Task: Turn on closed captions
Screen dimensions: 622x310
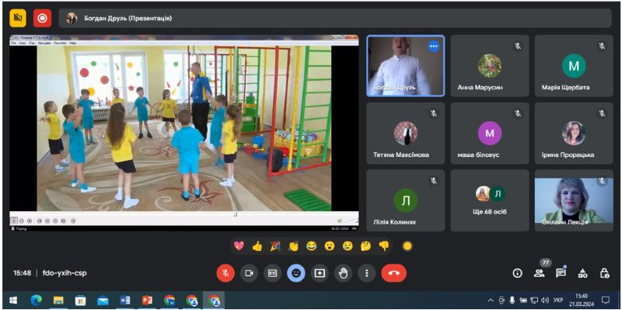Action: [x=273, y=273]
